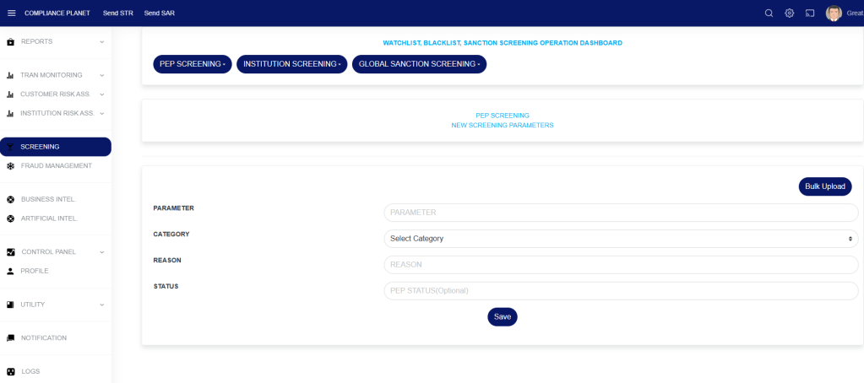Image resolution: width=864 pixels, height=383 pixels.
Task: Open the search icon in top bar
Action: [x=769, y=13]
